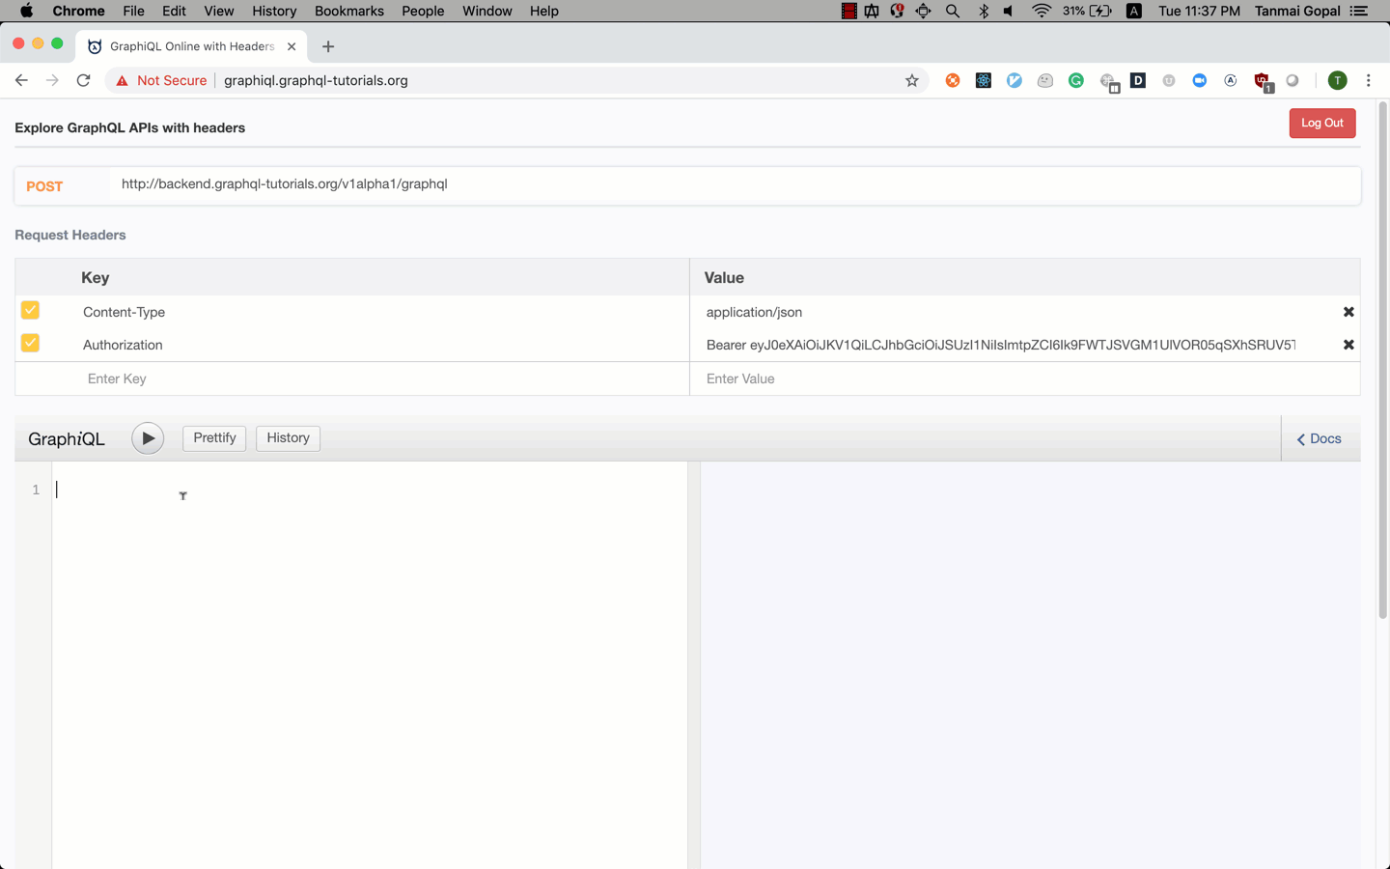This screenshot has width=1390, height=869.
Task: Click the battery status indicator
Action: click(1088, 11)
